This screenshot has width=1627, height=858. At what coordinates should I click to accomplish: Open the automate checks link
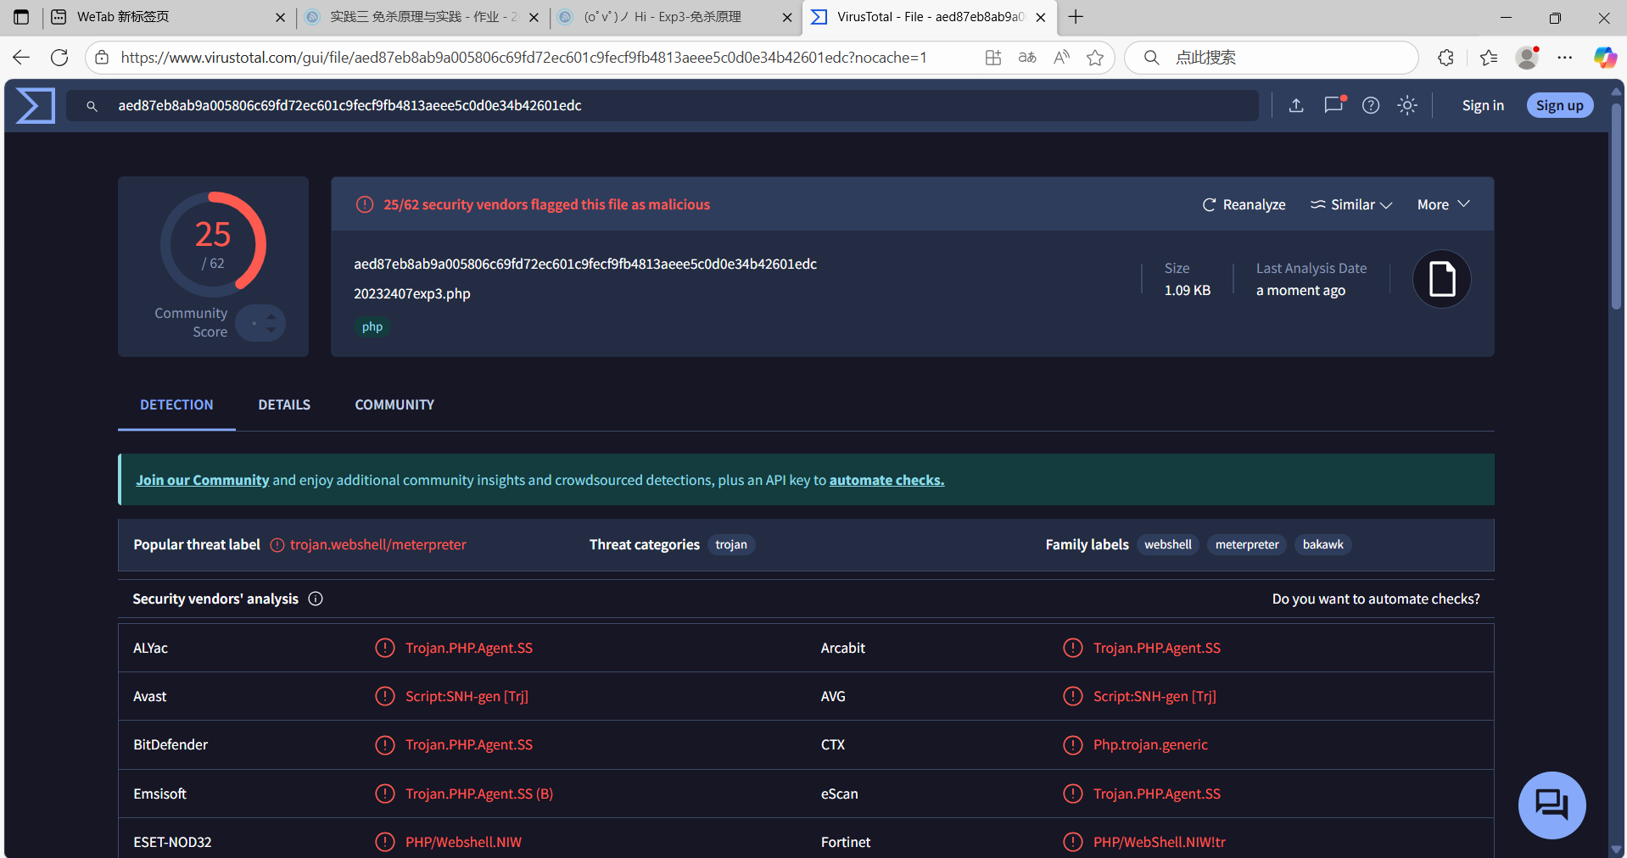[x=886, y=480]
